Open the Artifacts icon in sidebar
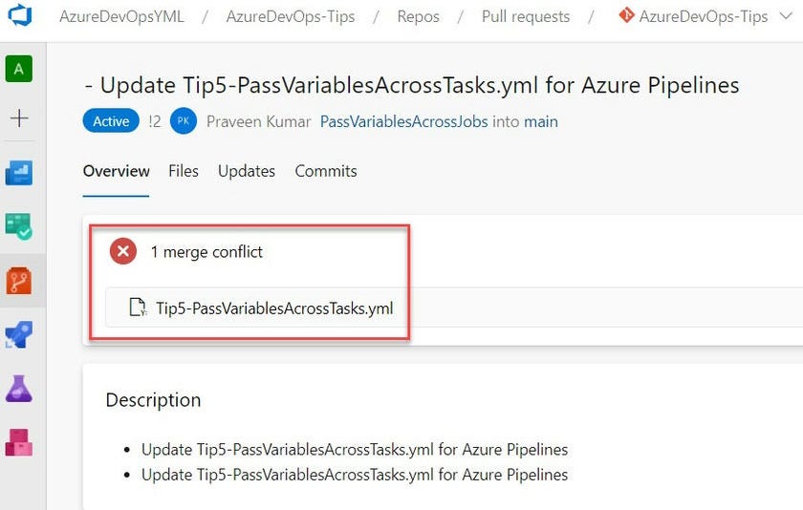 click(x=19, y=442)
